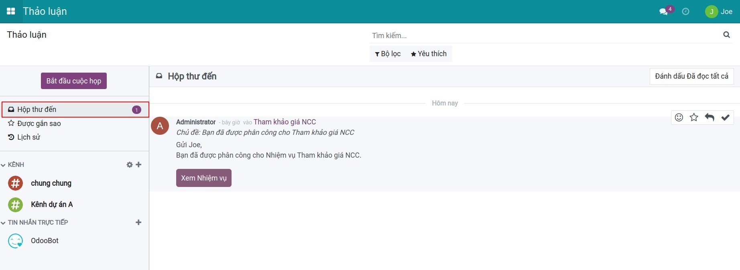Open the Tham khảo giá NCC link
Image resolution: width=740 pixels, height=270 pixels.
pyautogui.click(x=285, y=122)
